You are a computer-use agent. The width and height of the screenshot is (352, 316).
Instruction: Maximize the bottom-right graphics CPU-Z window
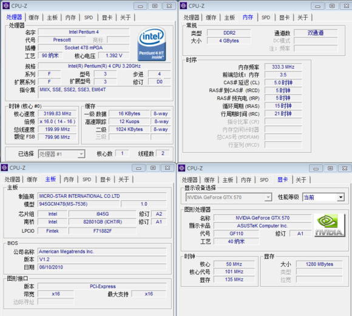tap(330, 169)
